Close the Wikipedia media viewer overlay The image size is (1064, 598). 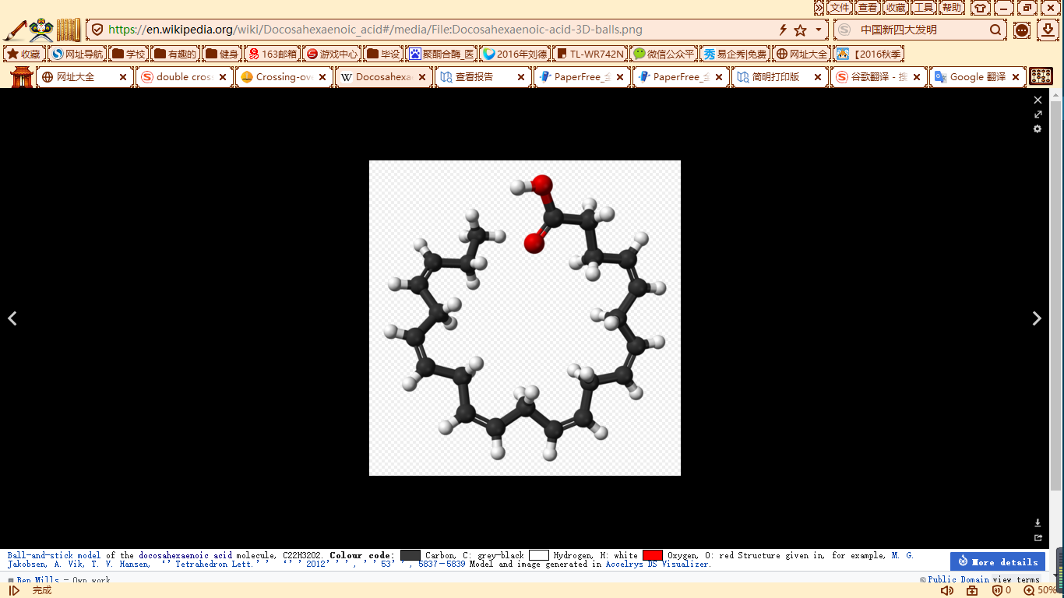[1038, 100]
